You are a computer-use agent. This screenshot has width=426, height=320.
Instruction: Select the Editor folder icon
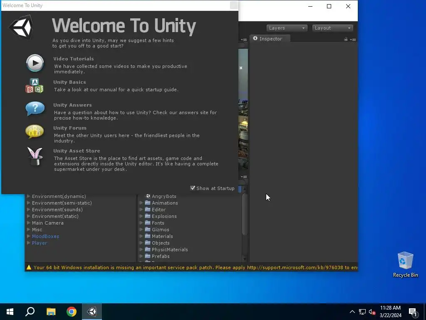point(148,210)
